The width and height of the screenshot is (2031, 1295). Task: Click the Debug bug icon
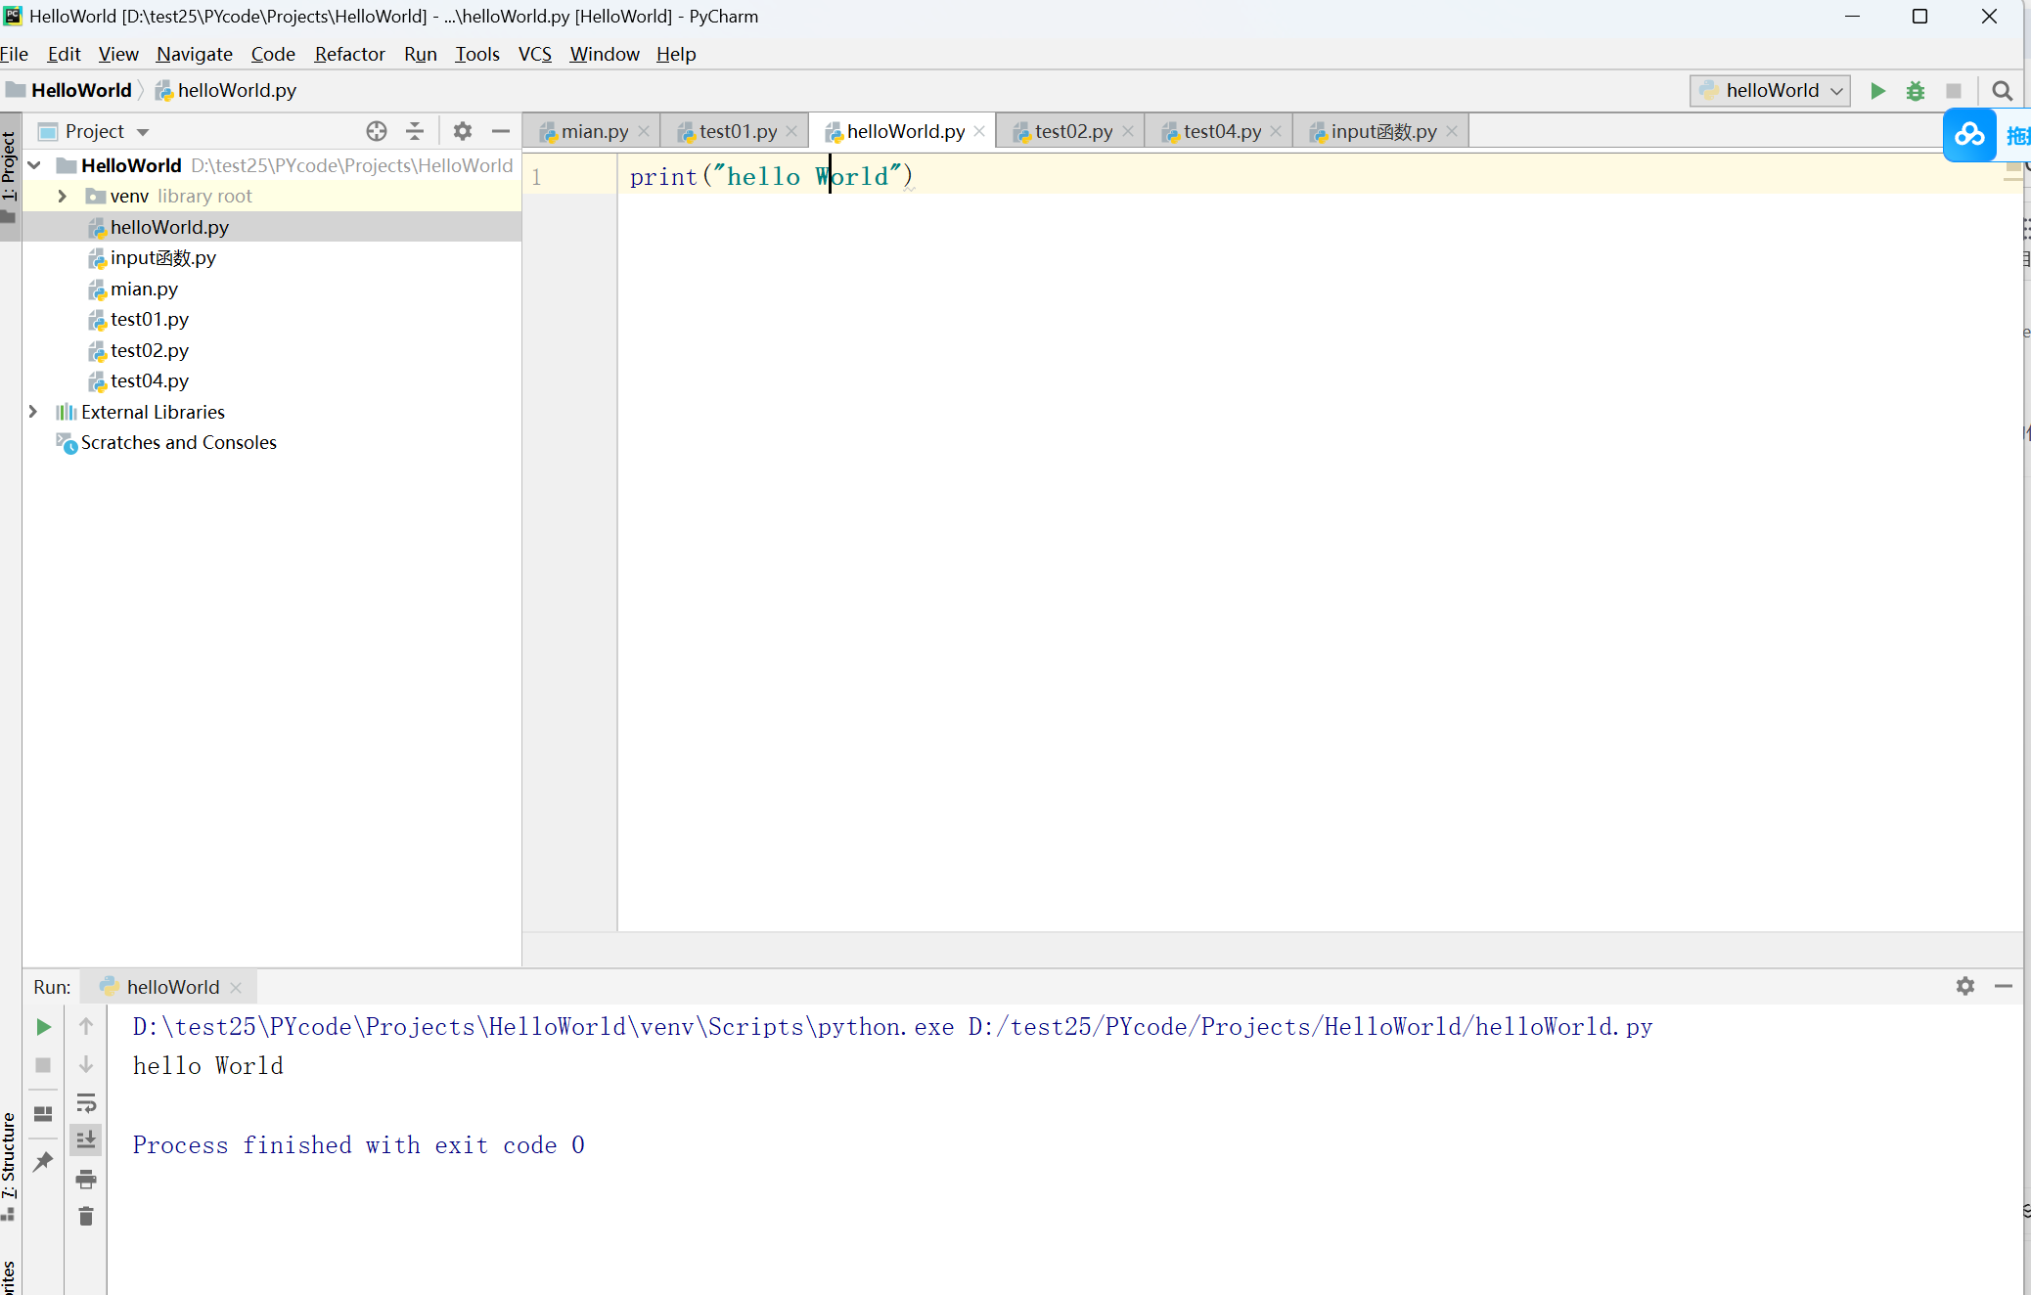tap(1915, 91)
